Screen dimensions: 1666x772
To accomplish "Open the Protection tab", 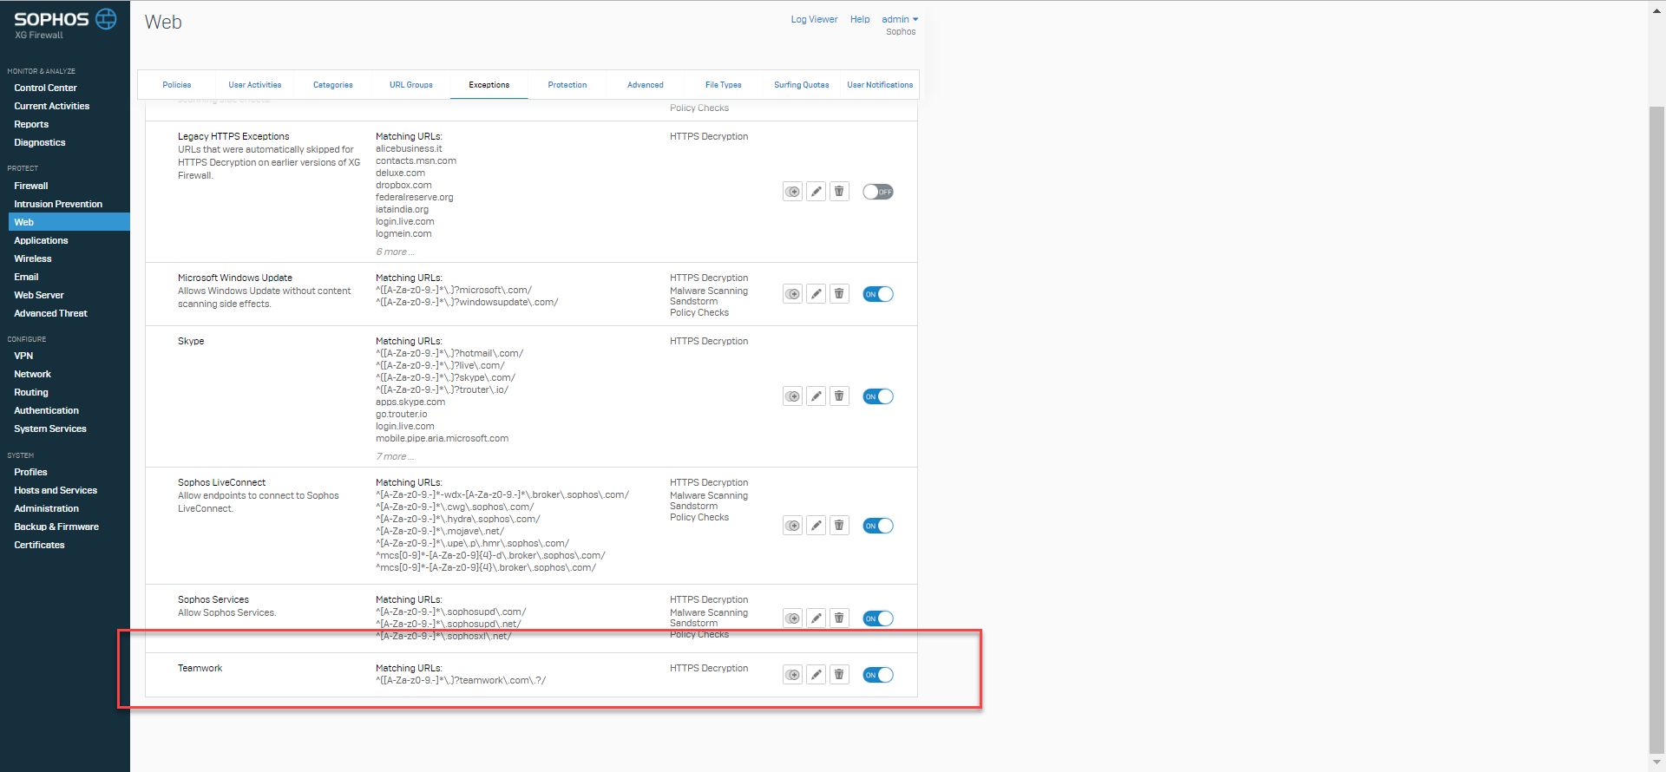I will (567, 85).
